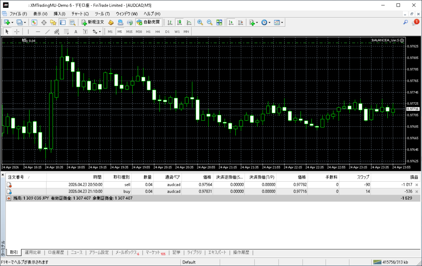
Task: Close the sell audcad order row
Action: tap(416, 185)
